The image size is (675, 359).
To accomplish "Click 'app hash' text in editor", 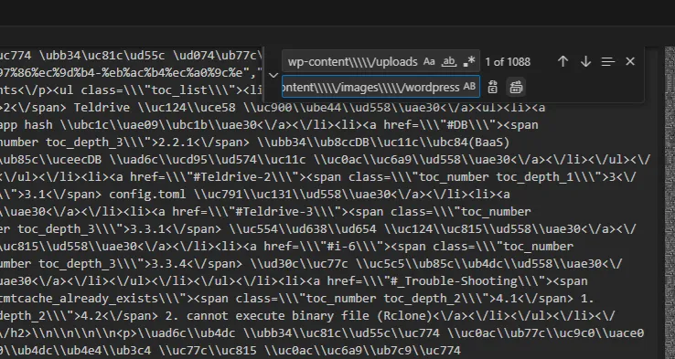I will (27, 125).
